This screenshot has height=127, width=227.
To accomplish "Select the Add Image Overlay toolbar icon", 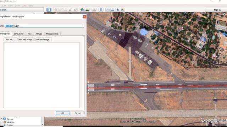I will click(71, 10).
